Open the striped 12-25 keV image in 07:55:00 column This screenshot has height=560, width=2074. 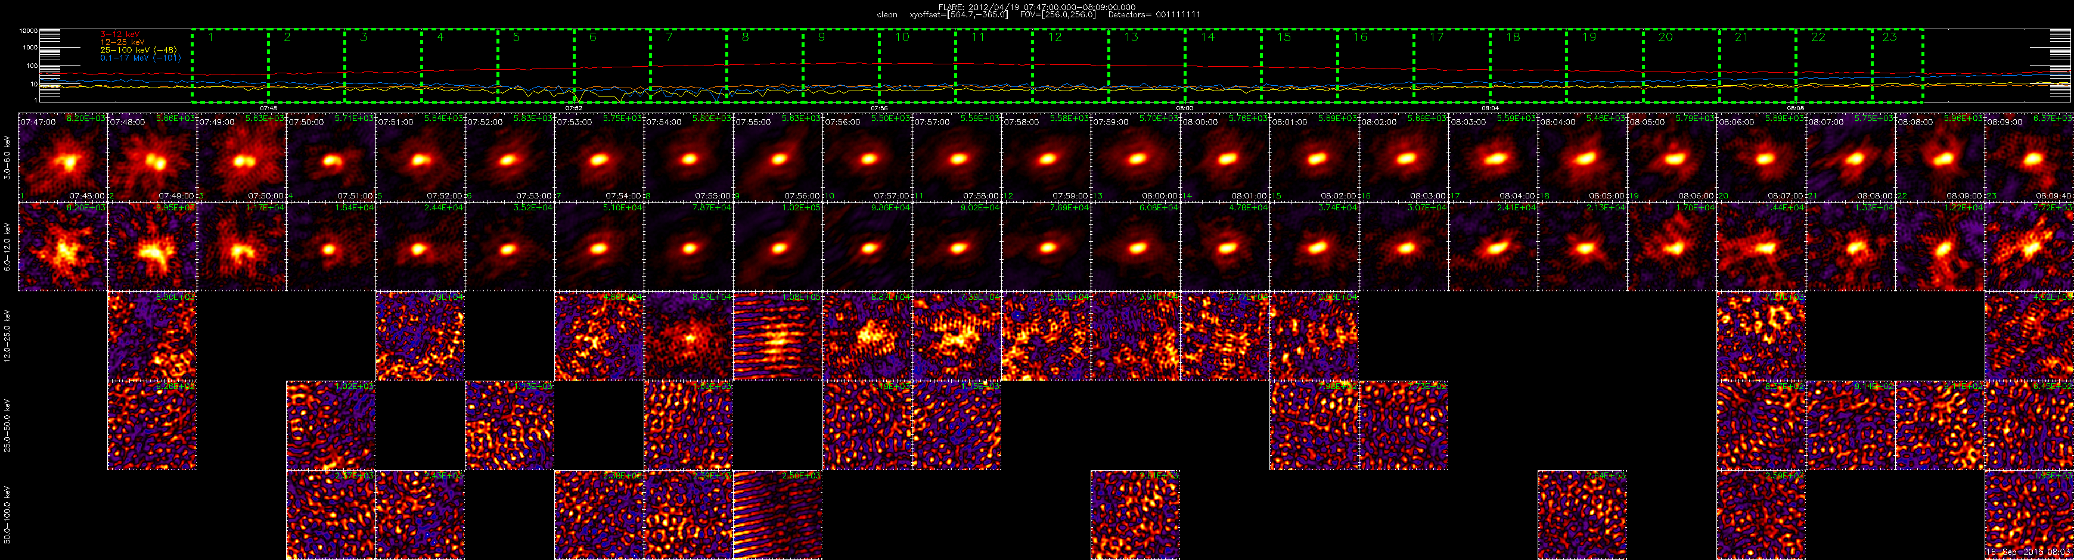778,335
